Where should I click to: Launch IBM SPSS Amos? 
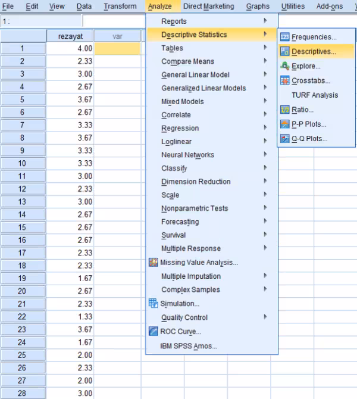click(x=189, y=345)
